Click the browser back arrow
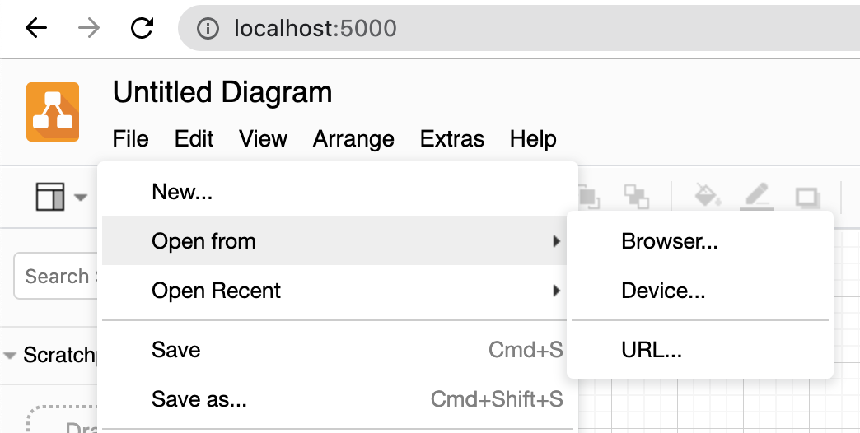Image resolution: width=860 pixels, height=433 pixels. (36, 28)
